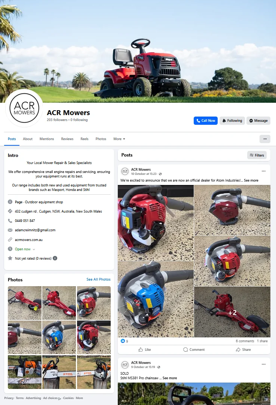Viewport: 276px width, 405px height.
Task: Click ACR avatar on the 10 October post
Action: click(x=125, y=171)
